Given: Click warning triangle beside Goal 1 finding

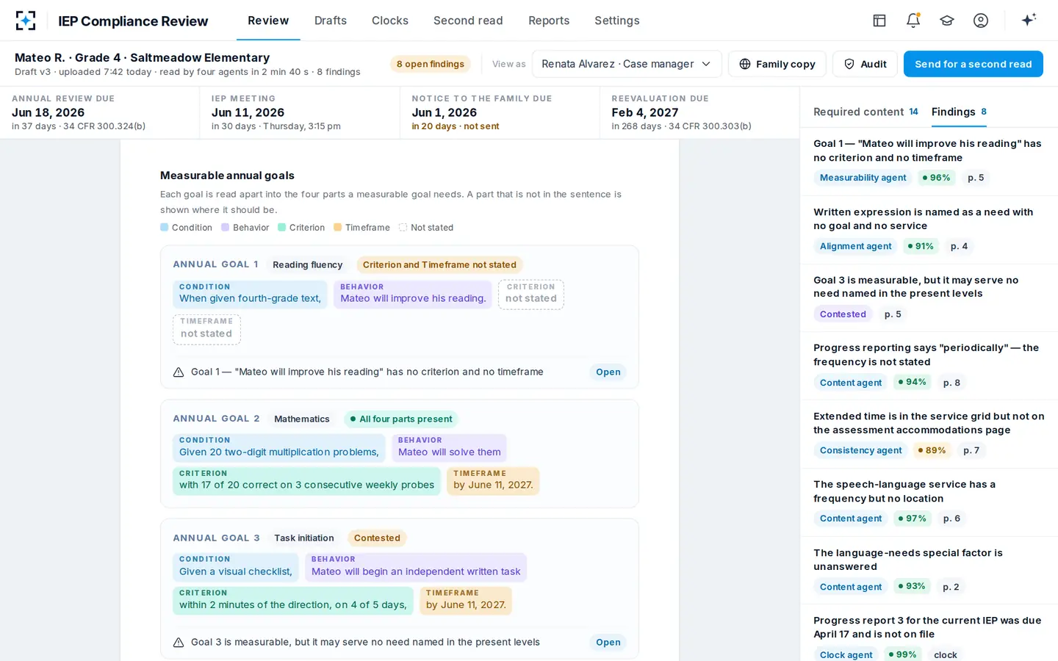Looking at the screenshot, I should coord(179,372).
